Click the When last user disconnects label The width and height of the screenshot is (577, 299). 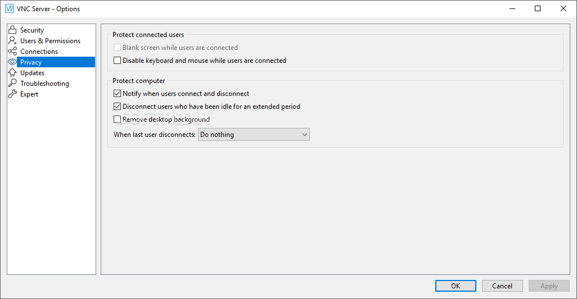click(155, 134)
